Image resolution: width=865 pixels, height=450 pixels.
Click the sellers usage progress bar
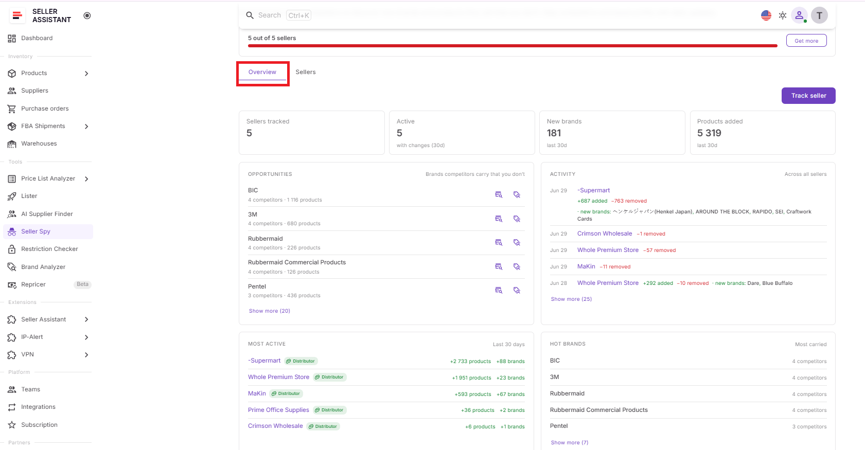pyautogui.click(x=513, y=46)
